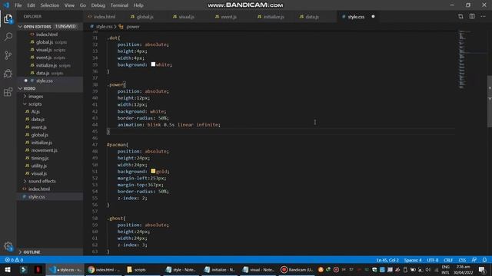Open the Edit menu
492x276 pixels.
pyautogui.click(x=31, y=5)
